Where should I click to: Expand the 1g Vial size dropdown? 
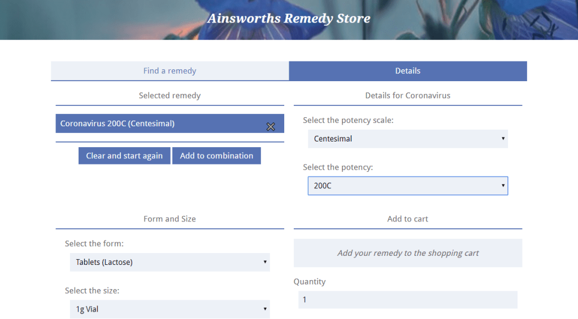pos(170,309)
